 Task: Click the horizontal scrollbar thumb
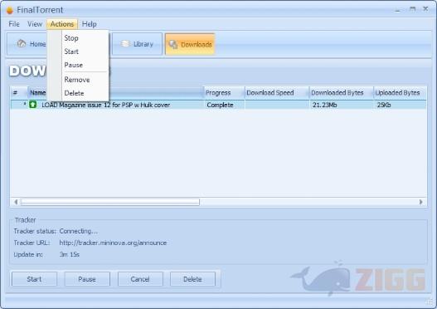point(110,202)
